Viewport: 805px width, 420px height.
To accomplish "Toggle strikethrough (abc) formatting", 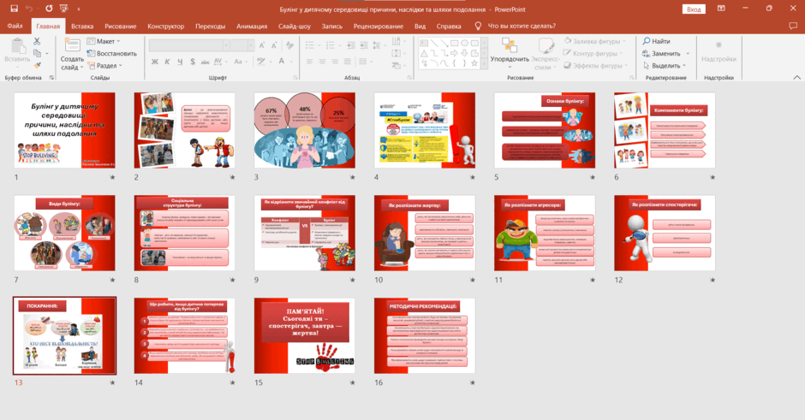I will 205,62.
